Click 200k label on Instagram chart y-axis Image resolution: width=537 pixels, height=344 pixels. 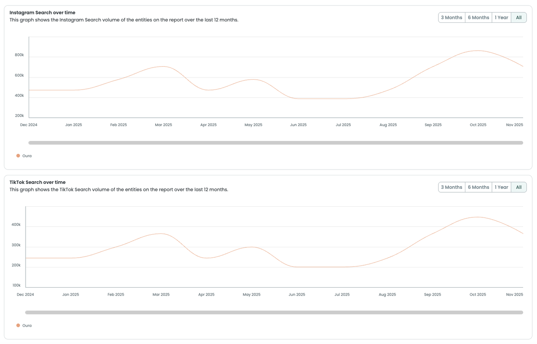pos(19,115)
